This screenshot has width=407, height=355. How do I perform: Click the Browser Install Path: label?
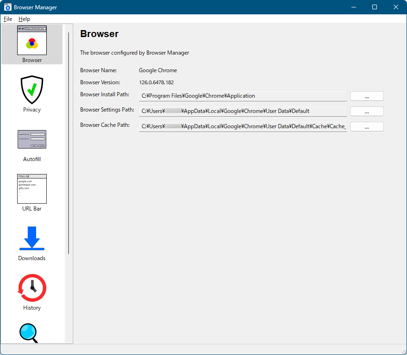(105, 94)
